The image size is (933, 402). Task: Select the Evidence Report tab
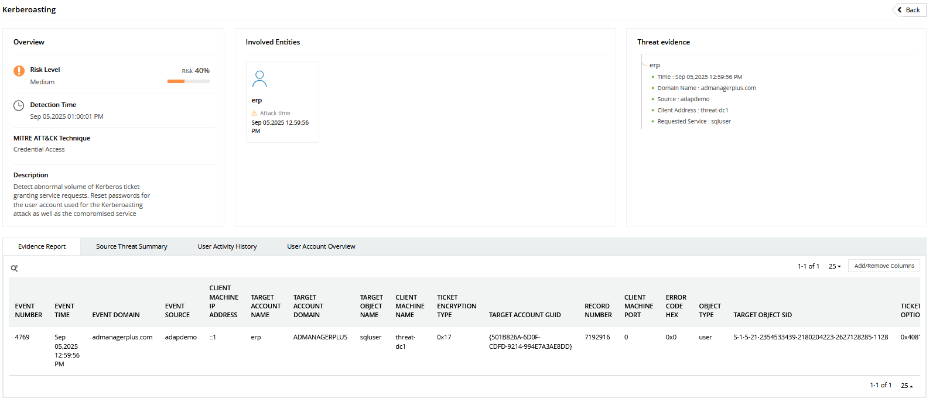42,246
